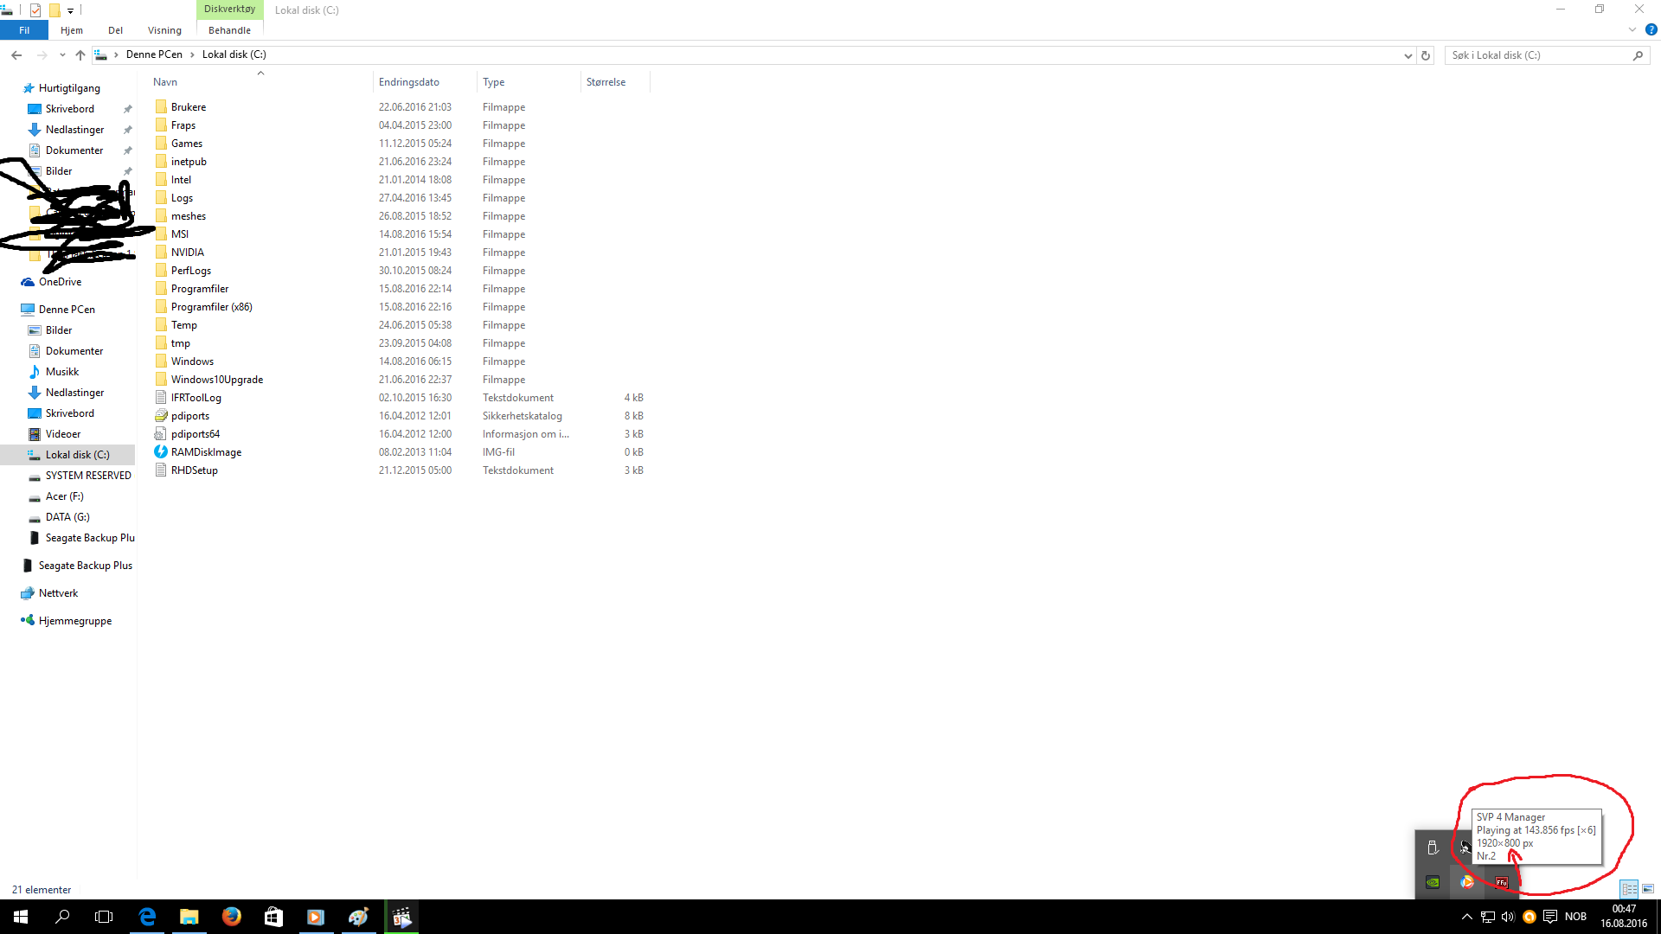Screen dimensions: 1661x934
Task: Open the Visning ribbon tab
Action: point(164,30)
